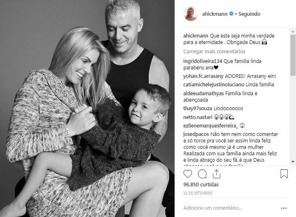
Task: Open the three-dot more options menu
Action: pyautogui.click(x=283, y=208)
